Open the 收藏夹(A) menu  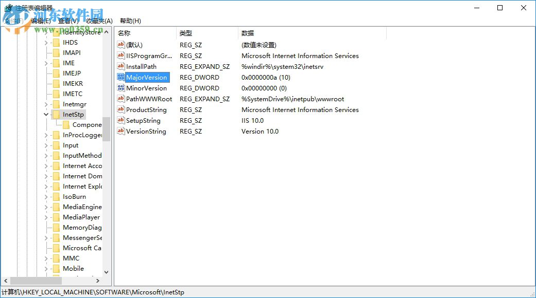pos(99,21)
